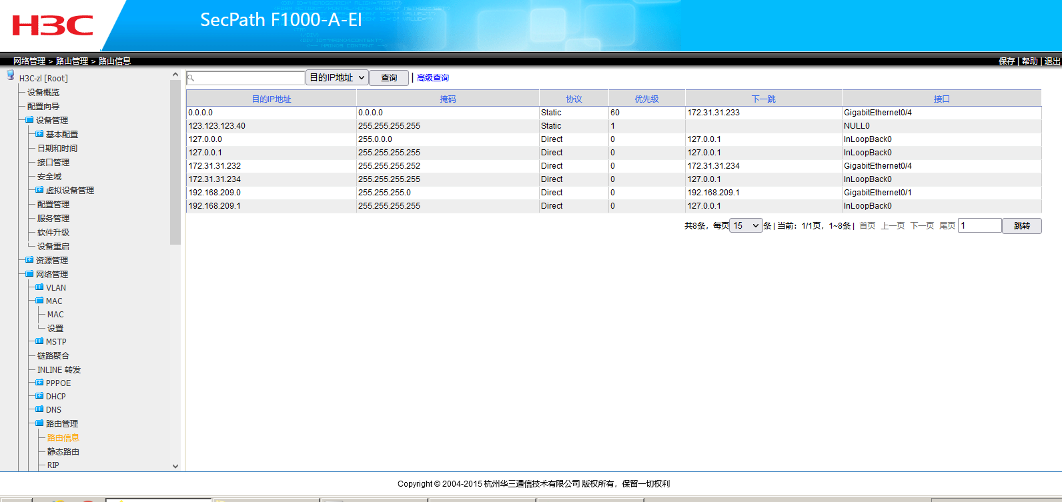Expand the DNS node icon
The image size is (1062, 502).
click(39, 409)
